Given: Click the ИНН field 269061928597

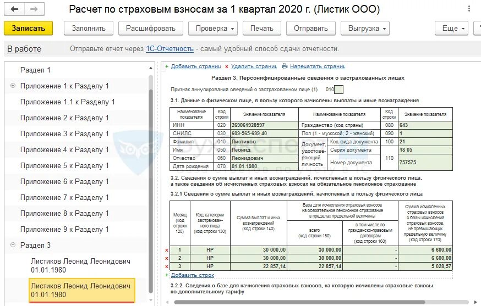Looking at the screenshot, I should coord(264,125).
